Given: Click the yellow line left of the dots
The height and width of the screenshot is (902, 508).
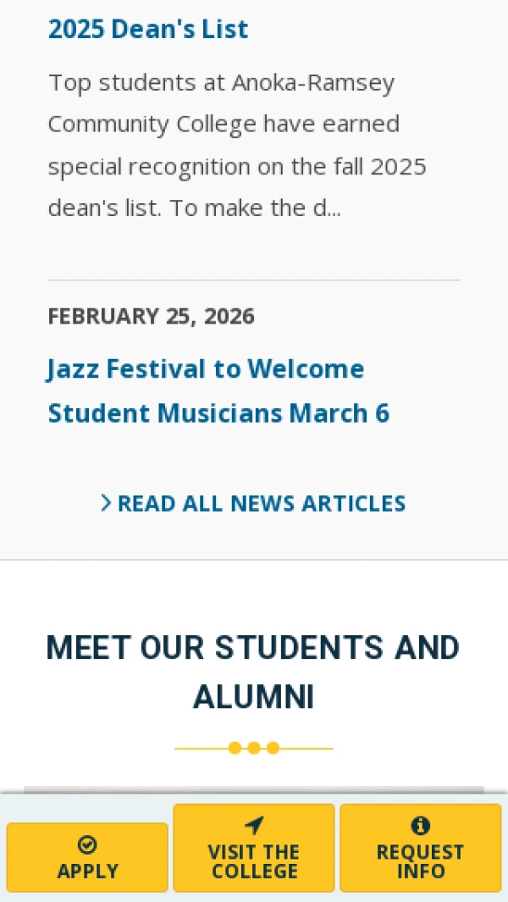Looking at the screenshot, I should [201, 748].
